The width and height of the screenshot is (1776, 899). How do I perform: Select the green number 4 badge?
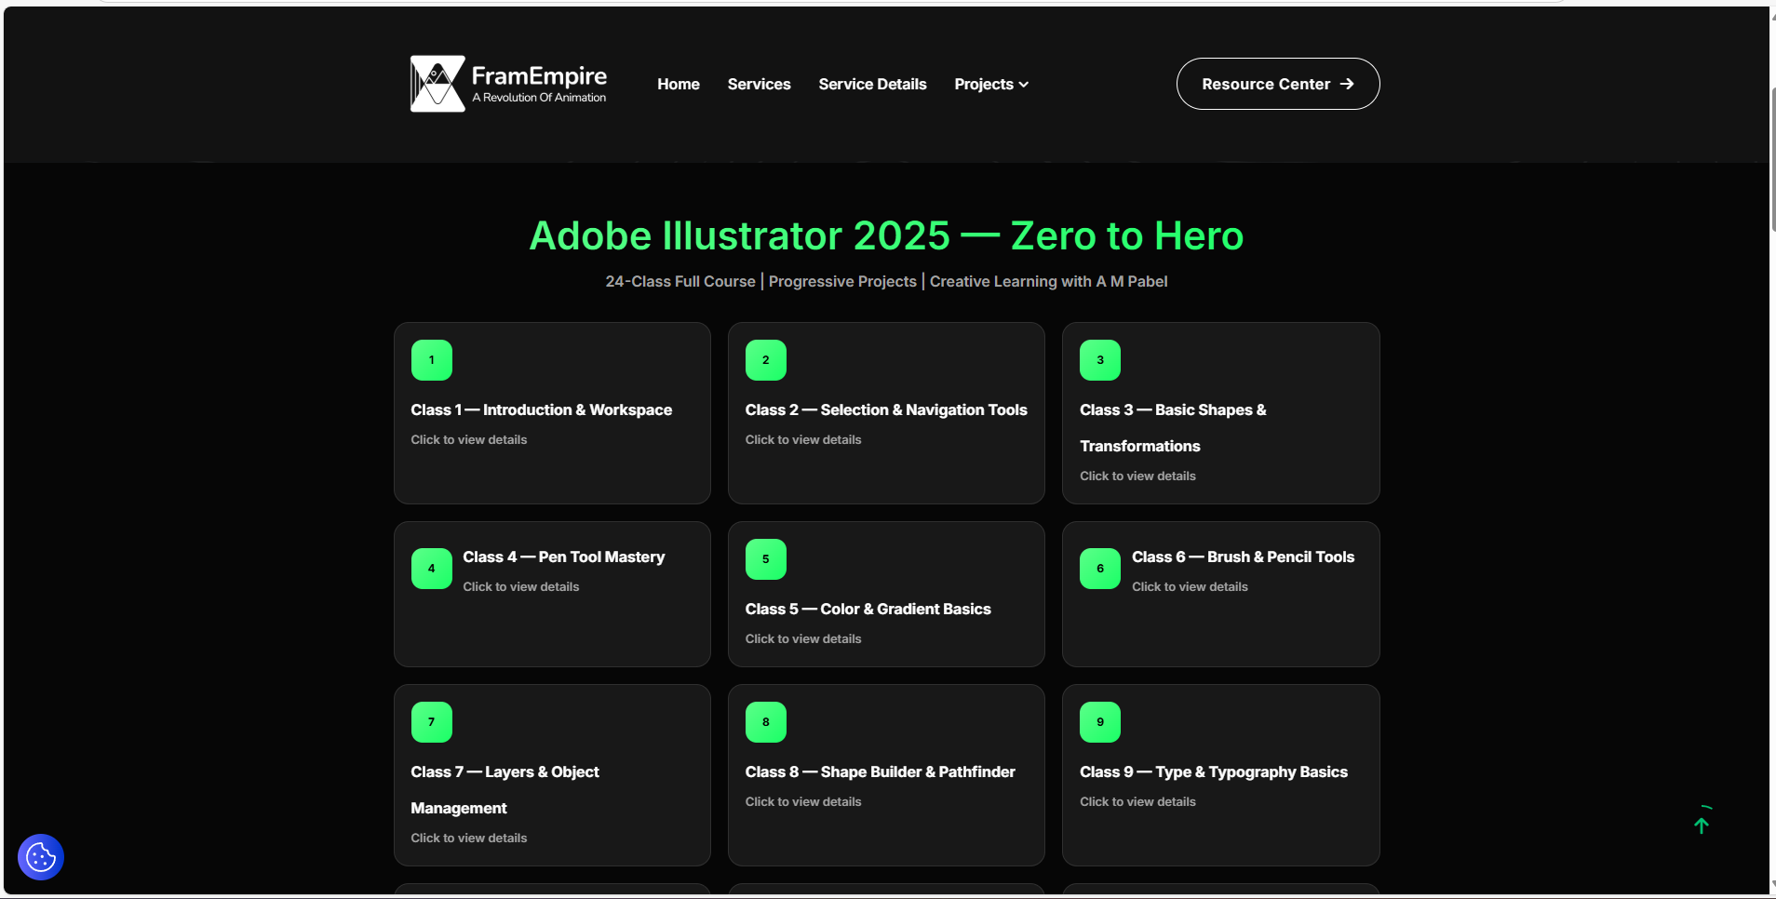432,569
